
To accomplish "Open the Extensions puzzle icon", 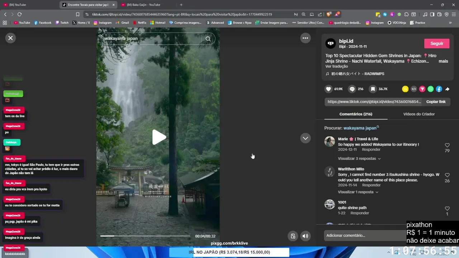I will click(x=406, y=14).
